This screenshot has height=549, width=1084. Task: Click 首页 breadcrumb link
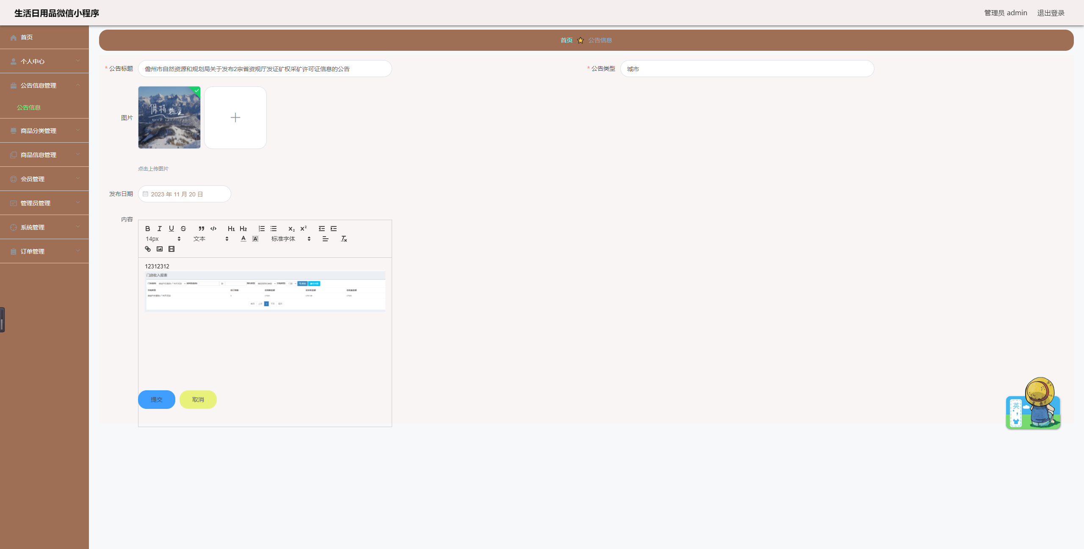(566, 40)
